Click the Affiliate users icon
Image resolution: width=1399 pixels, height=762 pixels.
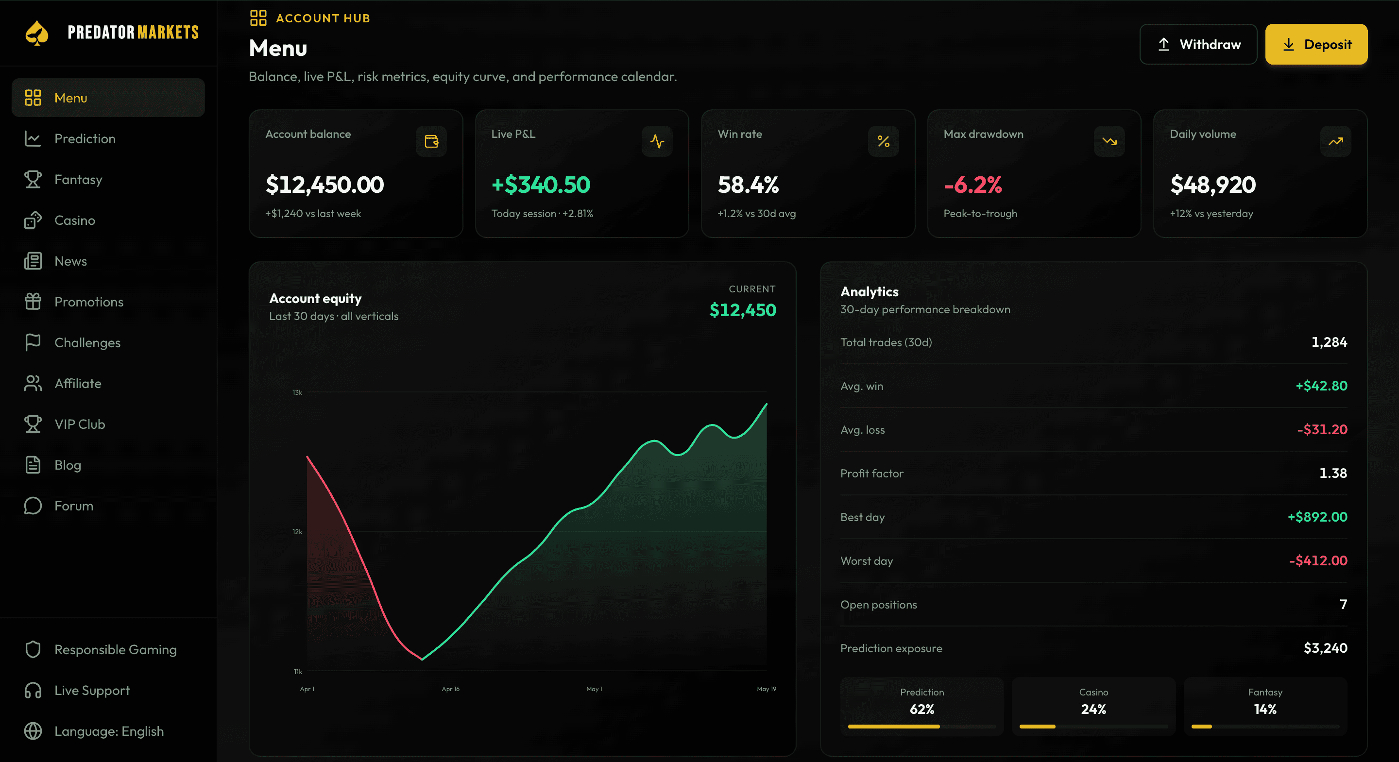[33, 383]
